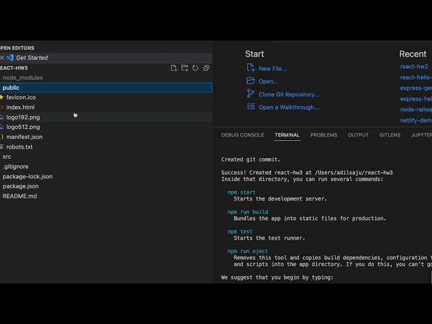Click the New File icon in explorer header
The width and height of the screenshot is (432, 324).
pos(174,68)
